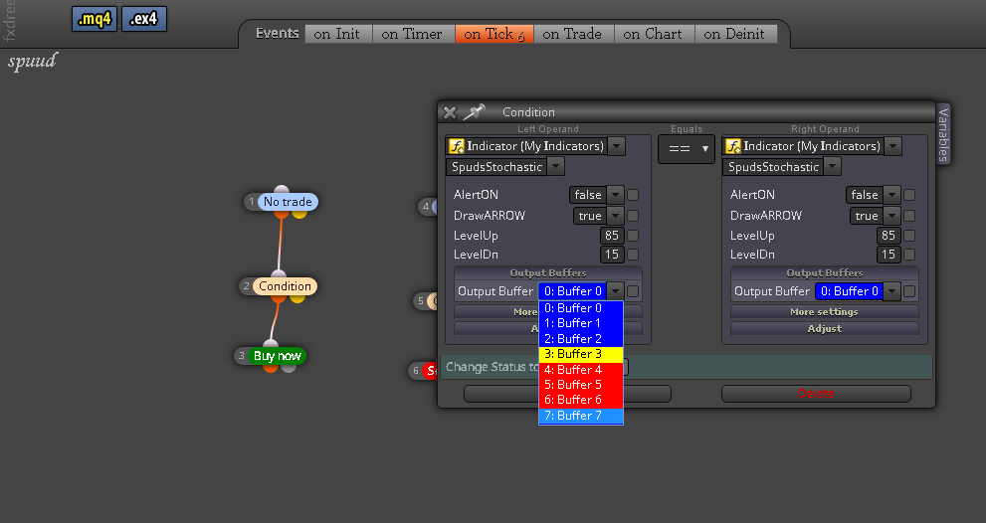This screenshot has height=523, width=986.
Task: Click right operand More settings button
Action: (825, 312)
